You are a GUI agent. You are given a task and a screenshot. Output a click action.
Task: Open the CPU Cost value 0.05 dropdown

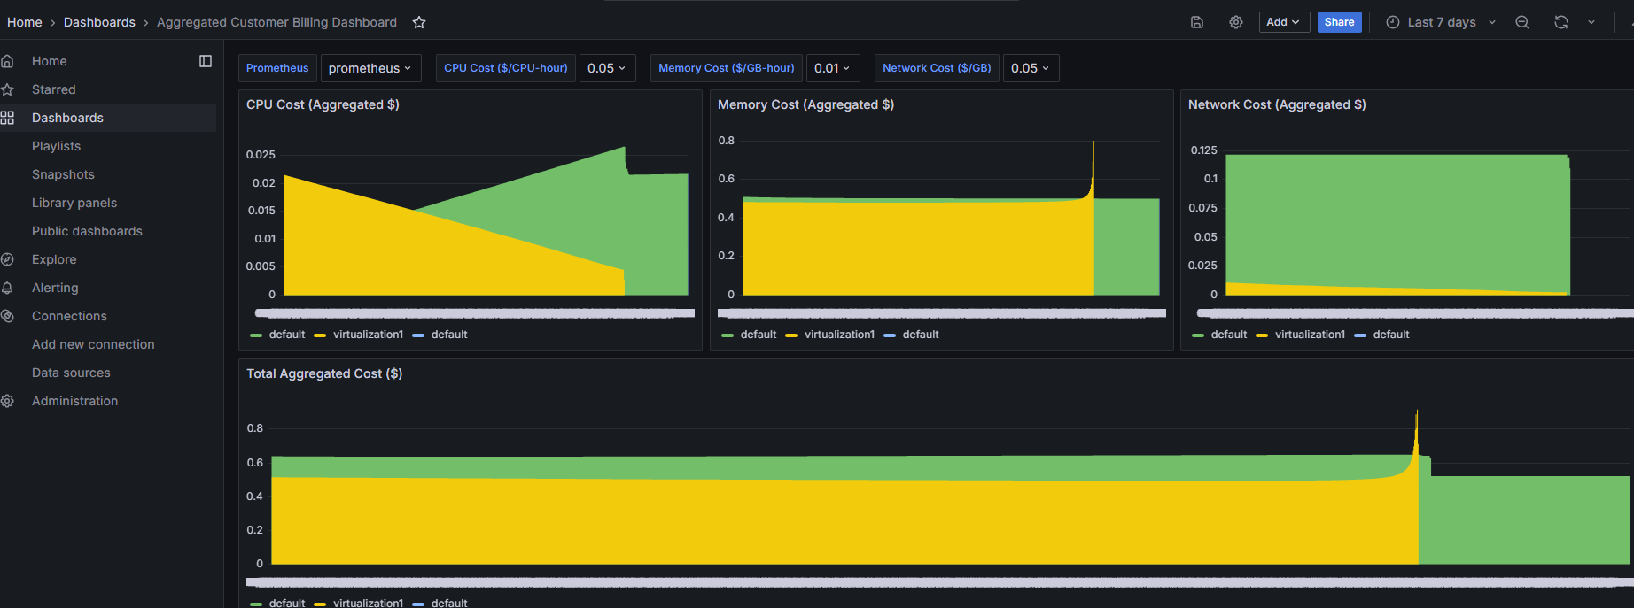click(607, 68)
